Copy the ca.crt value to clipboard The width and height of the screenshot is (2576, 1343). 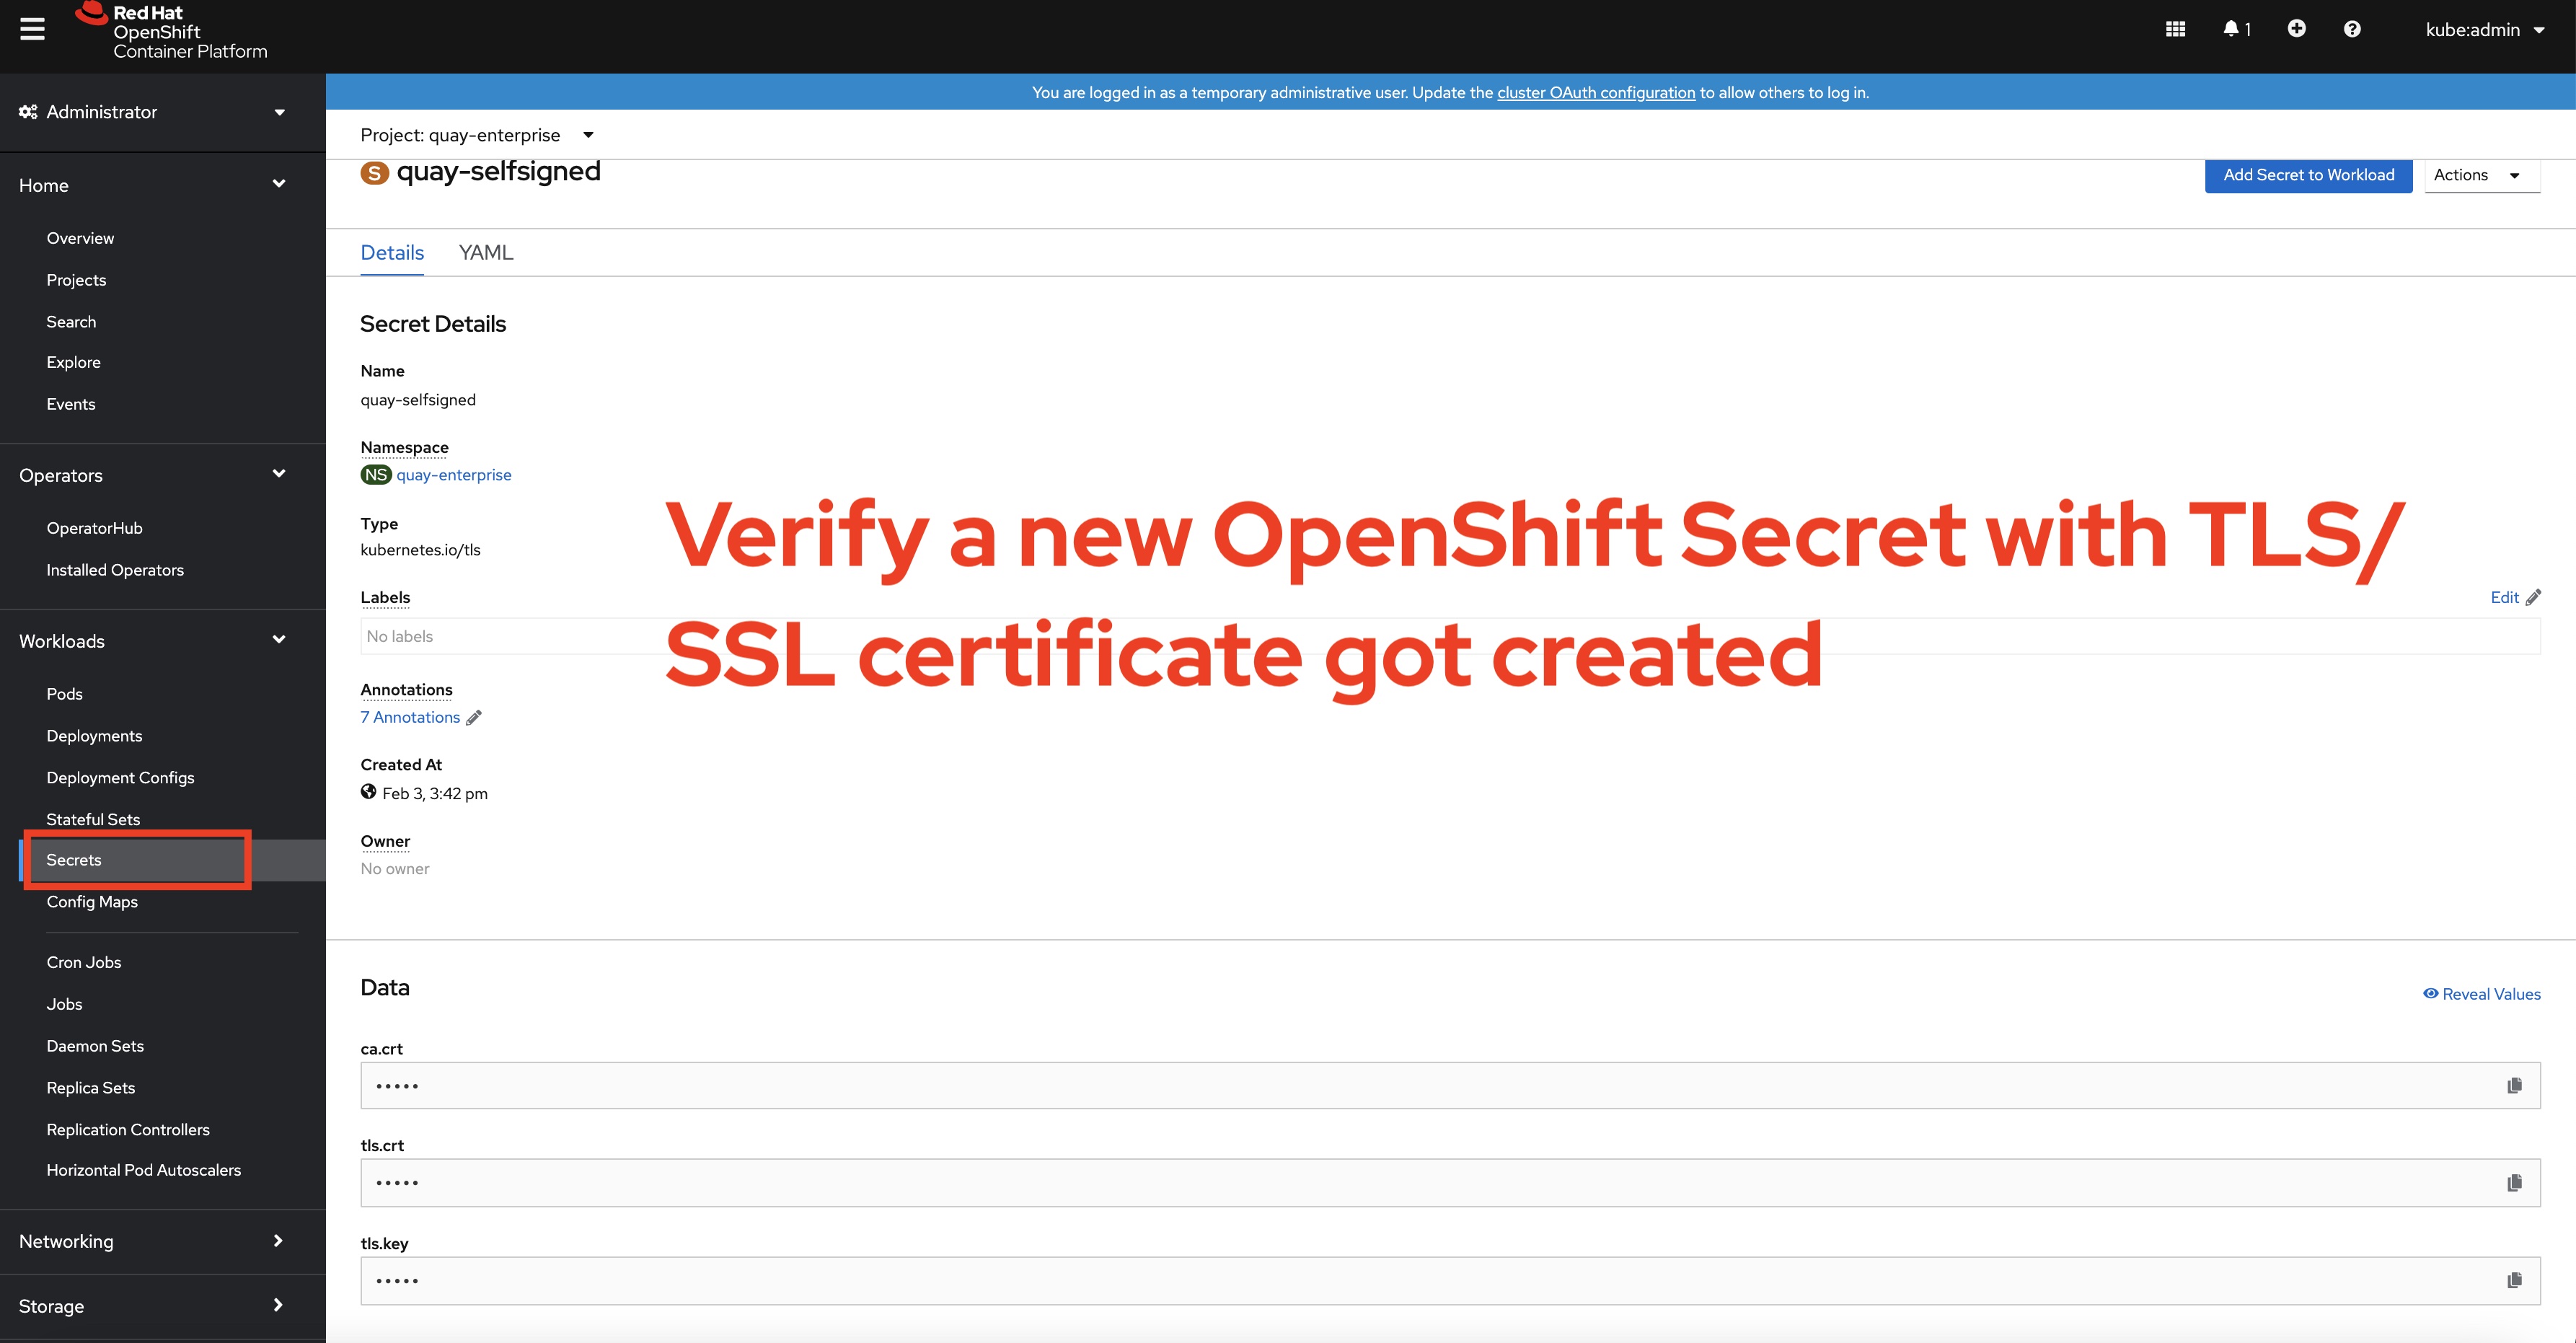pos(2514,1086)
